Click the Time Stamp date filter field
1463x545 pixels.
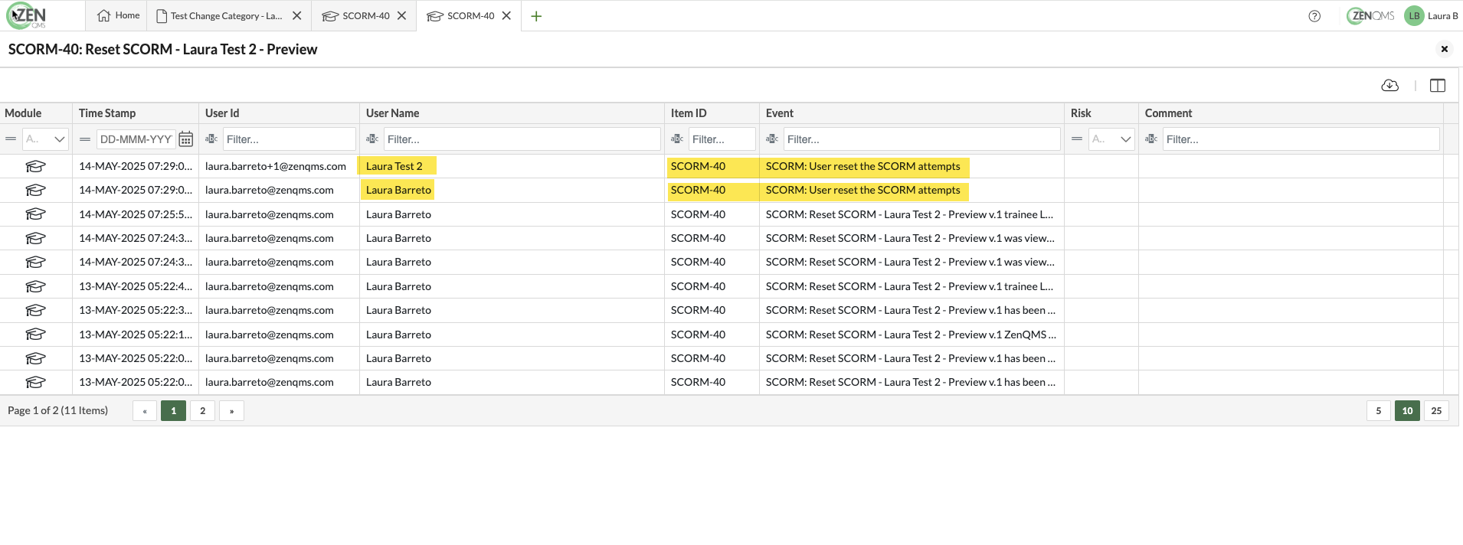[x=136, y=139]
